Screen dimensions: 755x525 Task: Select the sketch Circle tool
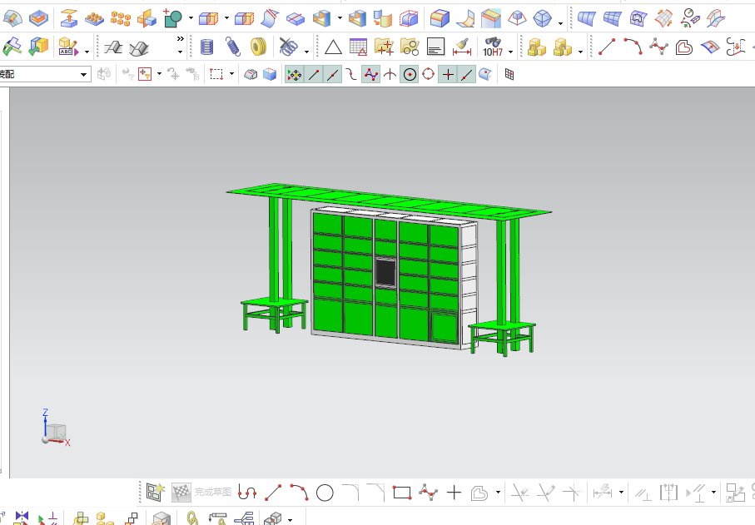click(325, 493)
